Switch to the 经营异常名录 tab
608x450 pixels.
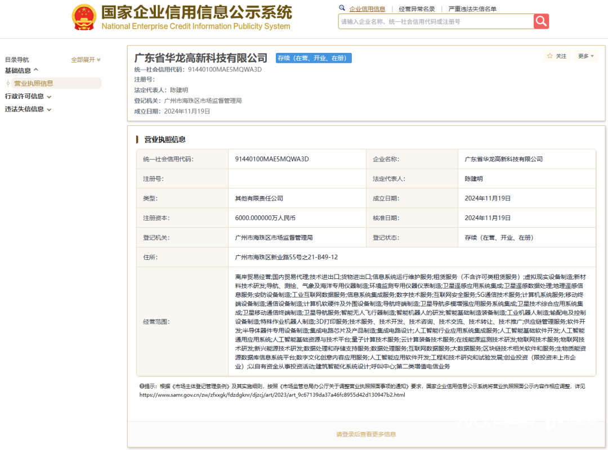click(417, 9)
